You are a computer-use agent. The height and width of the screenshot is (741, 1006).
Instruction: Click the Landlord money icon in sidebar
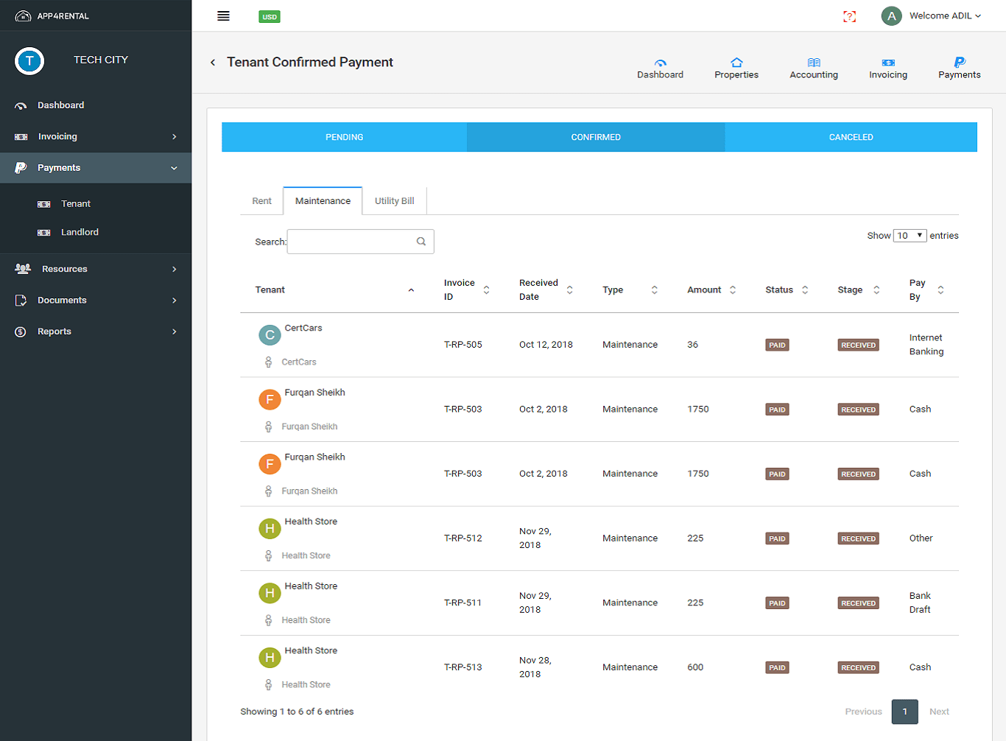click(44, 232)
